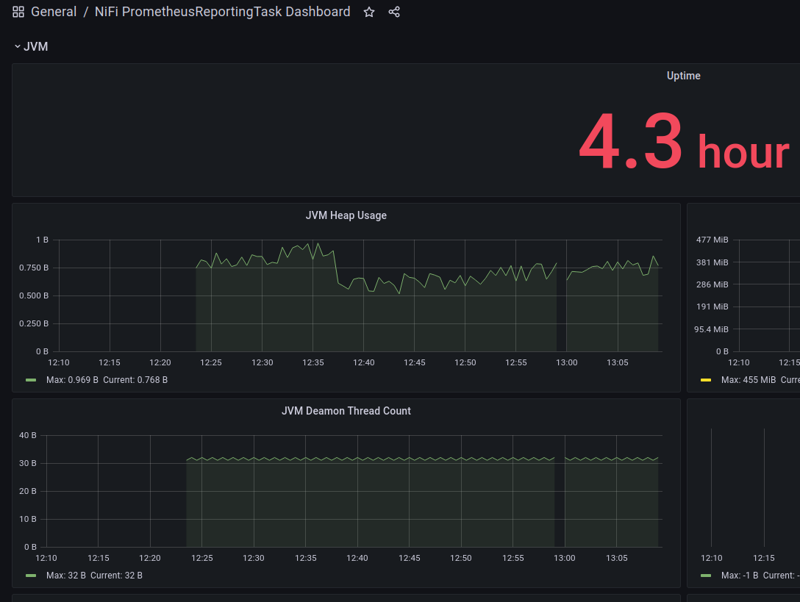The image size is (800, 602).
Task: Toggle the green Heap Usage legend series
Action: [31, 380]
